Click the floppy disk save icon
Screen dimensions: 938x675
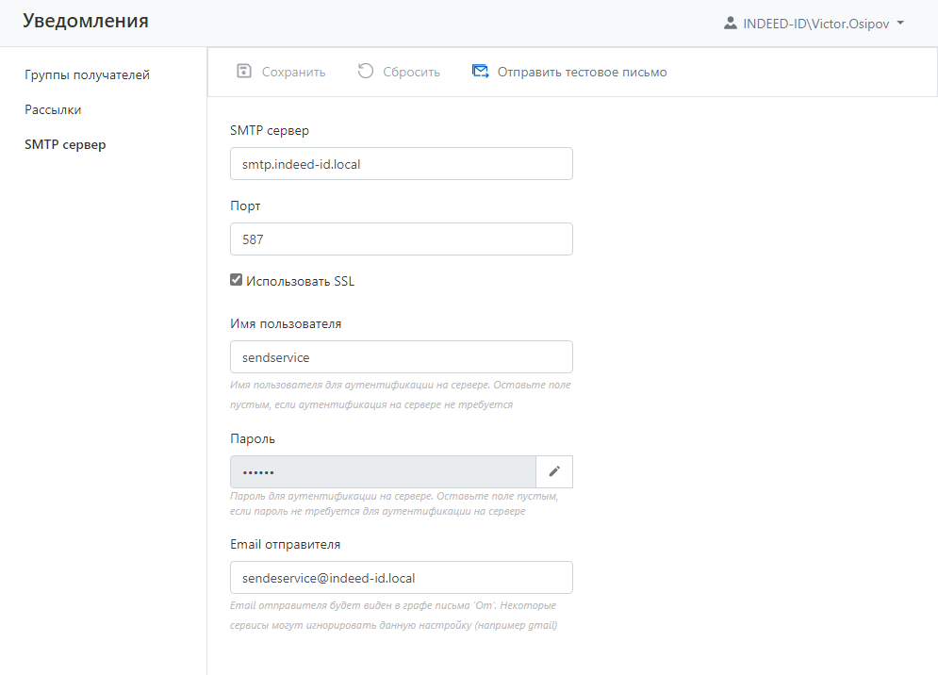click(x=244, y=72)
